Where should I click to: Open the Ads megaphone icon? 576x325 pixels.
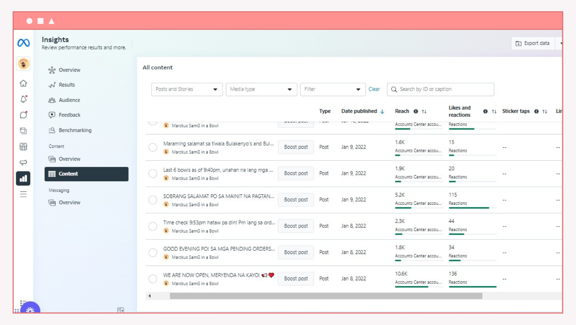[23, 162]
